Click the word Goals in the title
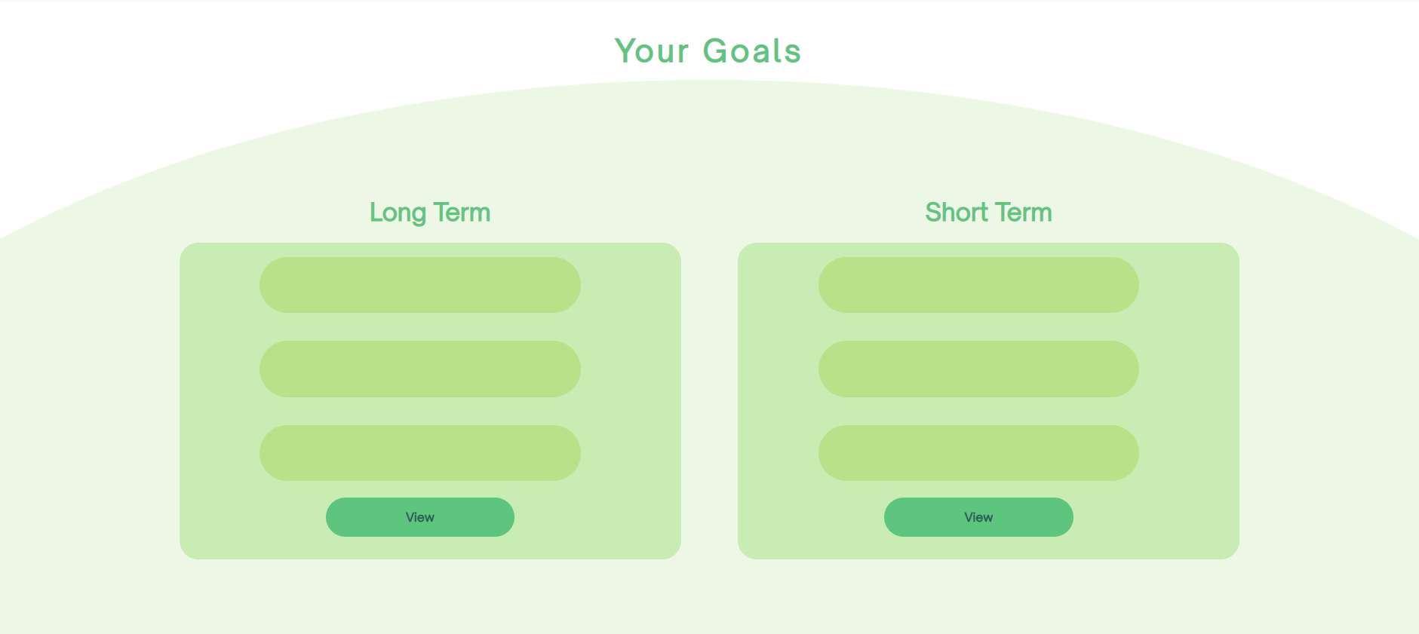This screenshot has height=634, width=1419. coord(752,51)
